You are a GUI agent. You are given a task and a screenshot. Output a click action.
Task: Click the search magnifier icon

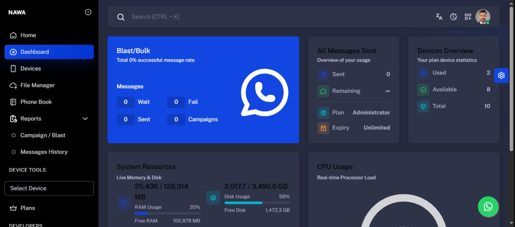coord(121,17)
